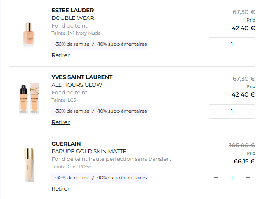Click the Estée Lauder quantity field
Image resolution: width=262 pixels, height=199 pixels.
click(232, 44)
